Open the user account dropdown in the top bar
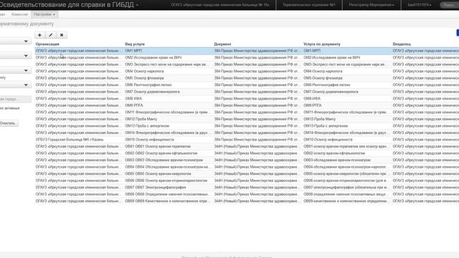The width and height of the screenshot is (459, 258). pos(419,5)
